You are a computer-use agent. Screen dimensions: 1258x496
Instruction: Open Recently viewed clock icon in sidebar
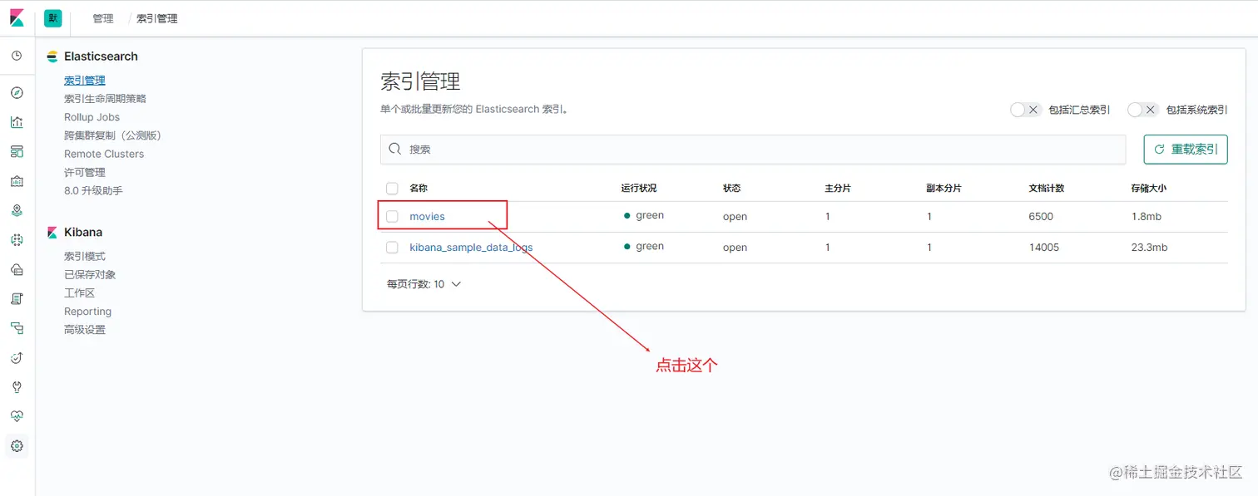17,56
